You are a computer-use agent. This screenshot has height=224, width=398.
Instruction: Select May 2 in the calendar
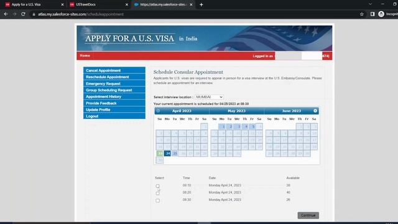(x=229, y=126)
